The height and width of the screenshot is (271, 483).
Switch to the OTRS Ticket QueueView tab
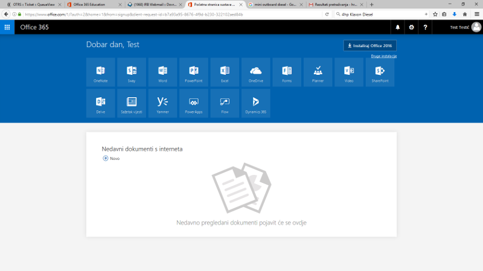[30, 4]
